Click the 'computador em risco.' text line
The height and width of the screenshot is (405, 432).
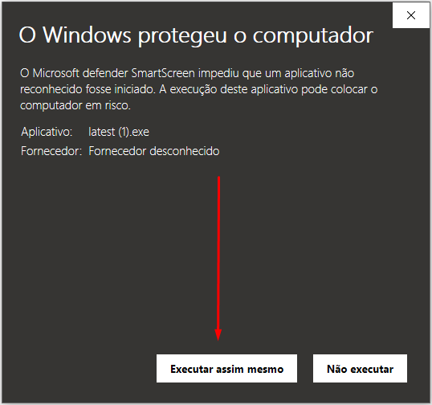click(x=75, y=105)
